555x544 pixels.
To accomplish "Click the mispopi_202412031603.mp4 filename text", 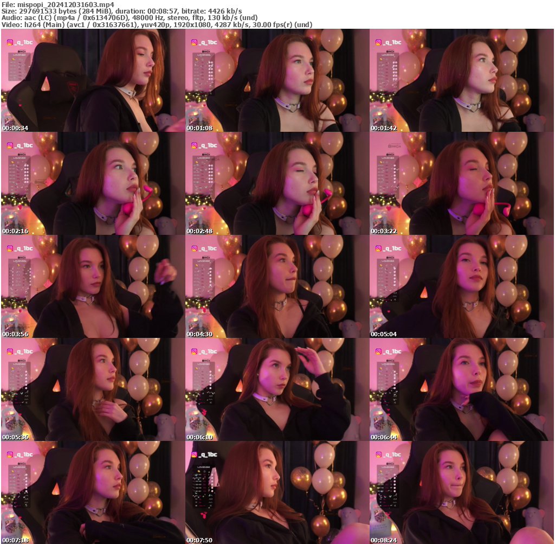I will [54, 3].
